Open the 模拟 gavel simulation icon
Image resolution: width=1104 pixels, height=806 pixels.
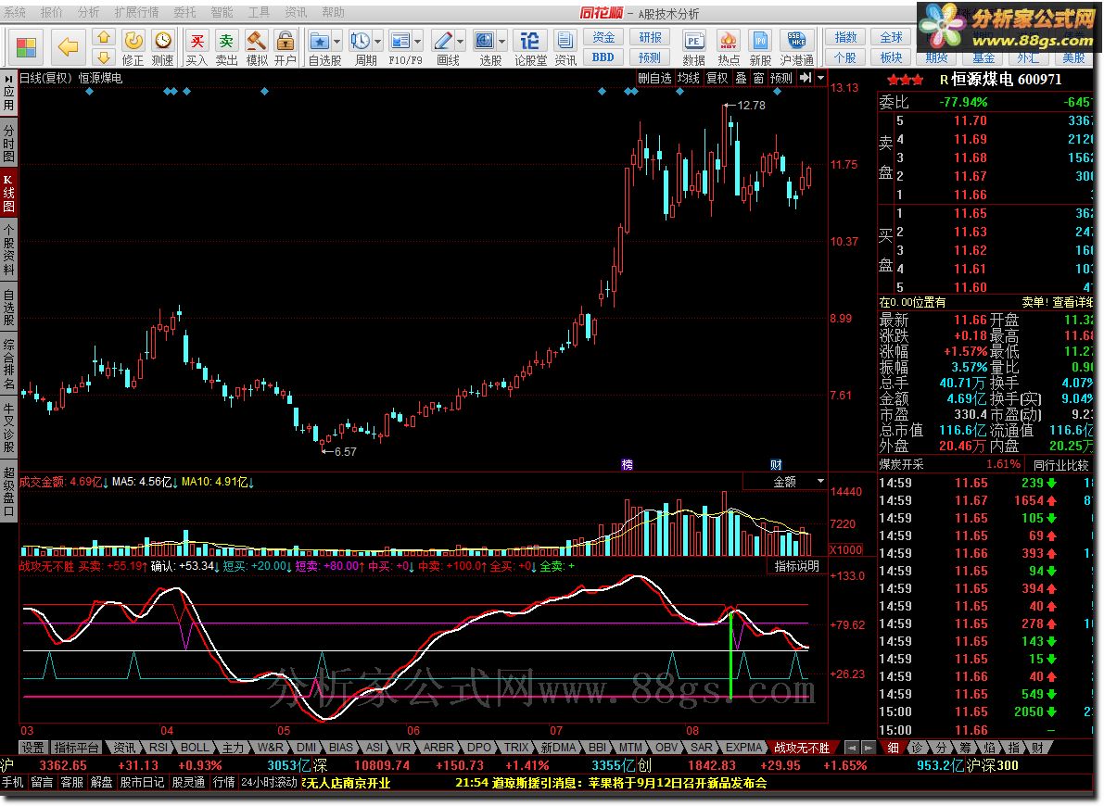[x=256, y=41]
